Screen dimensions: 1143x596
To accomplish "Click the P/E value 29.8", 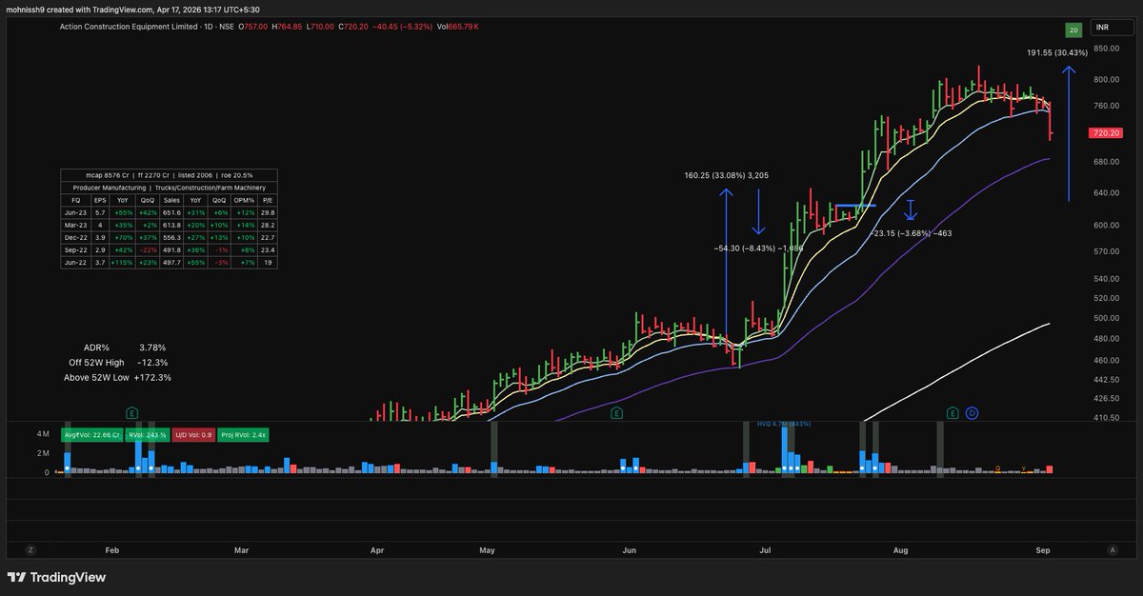I will click(268, 213).
